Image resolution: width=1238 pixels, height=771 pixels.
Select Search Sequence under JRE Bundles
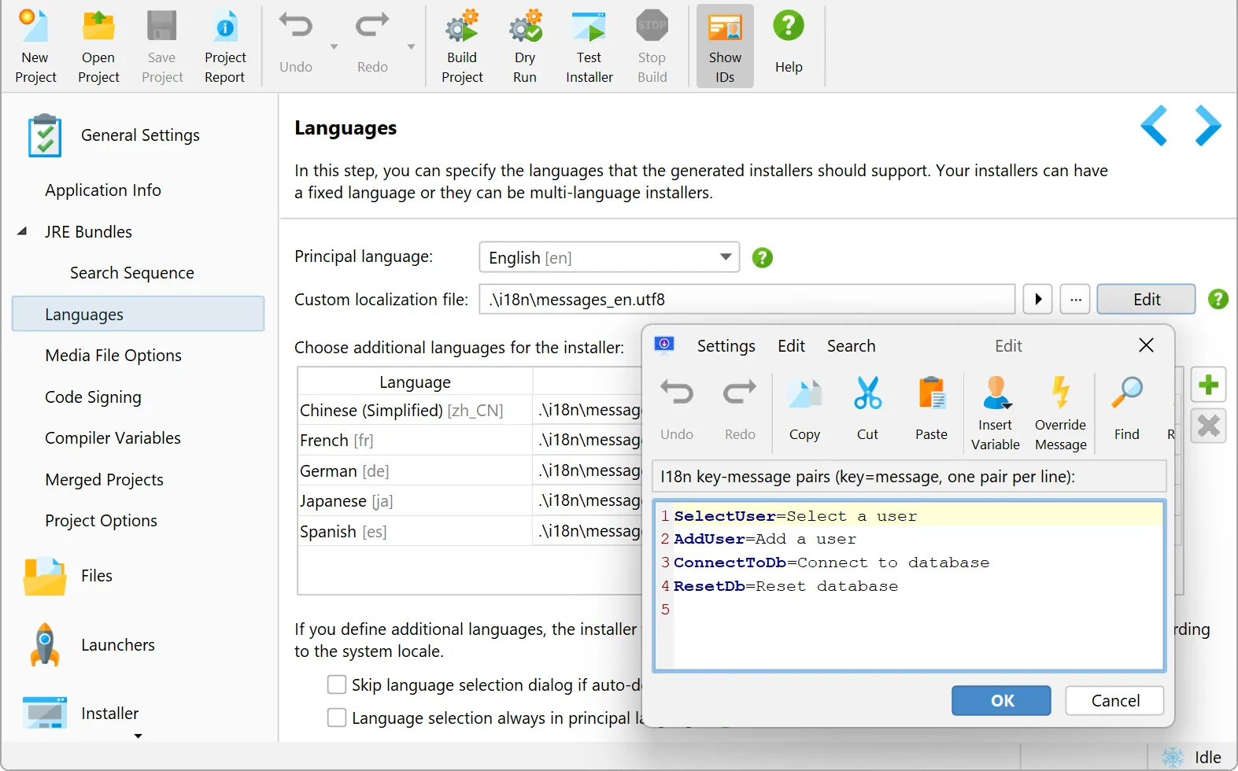coord(132,273)
